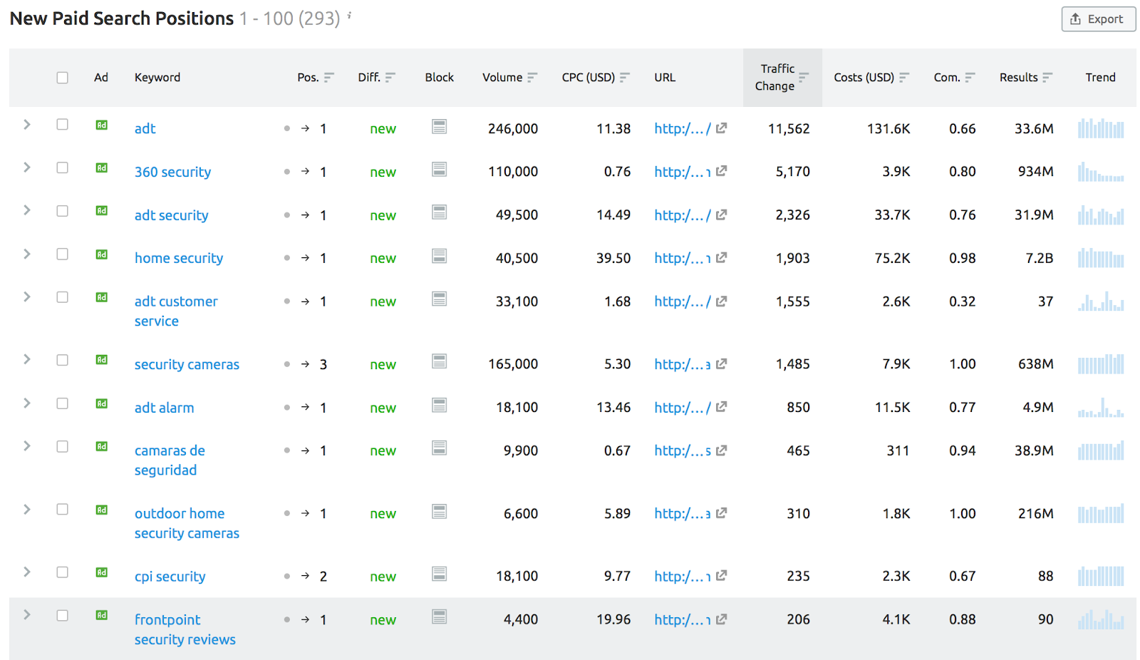
Task: Click the Export button
Action: pyautogui.click(x=1098, y=19)
